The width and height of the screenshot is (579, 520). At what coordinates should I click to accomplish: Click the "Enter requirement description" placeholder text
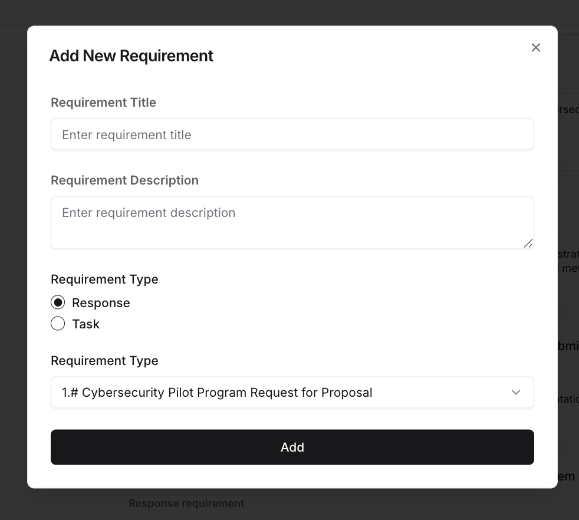click(149, 213)
